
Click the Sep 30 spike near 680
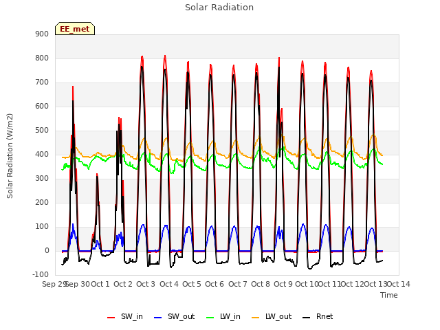point(73,87)
